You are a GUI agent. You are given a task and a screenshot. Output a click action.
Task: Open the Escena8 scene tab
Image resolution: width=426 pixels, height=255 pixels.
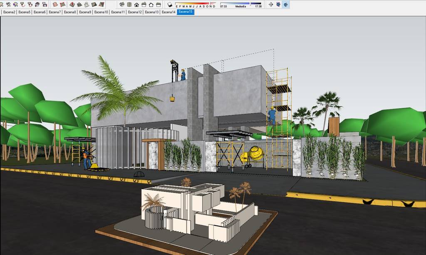pos(71,12)
